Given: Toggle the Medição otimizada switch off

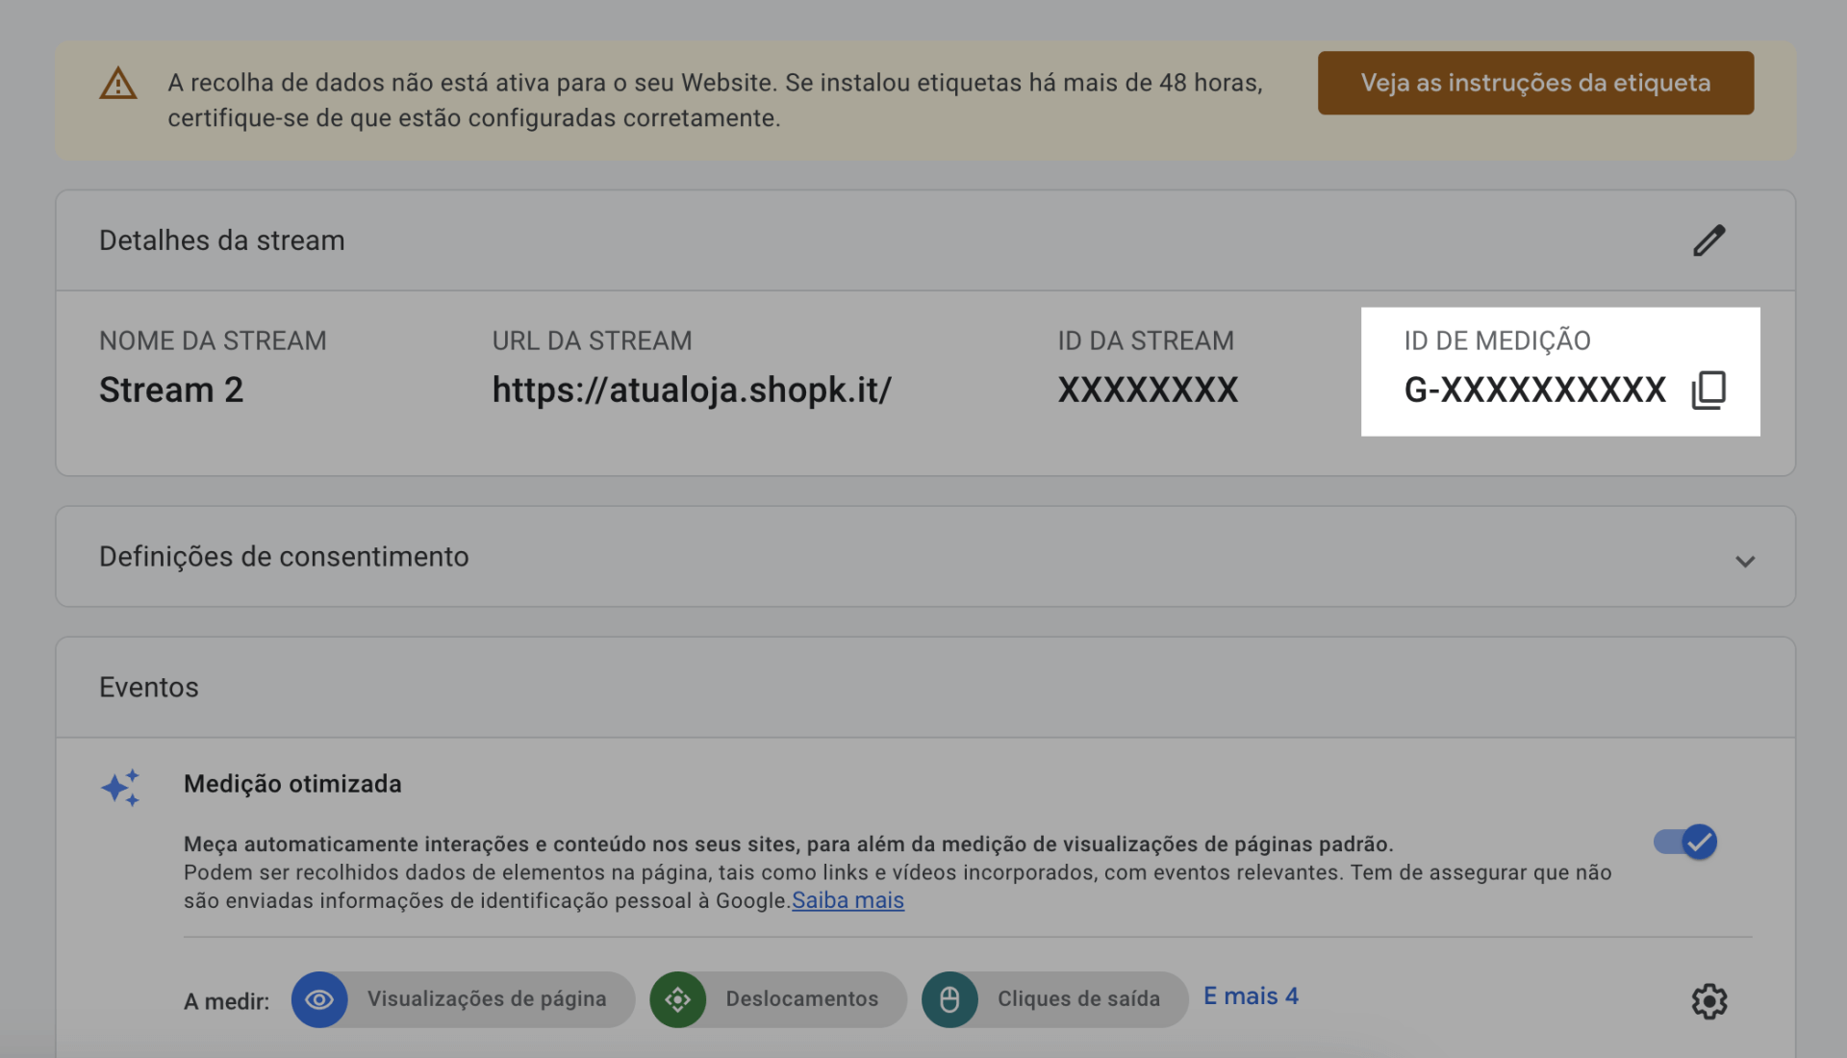Looking at the screenshot, I should tap(1686, 843).
